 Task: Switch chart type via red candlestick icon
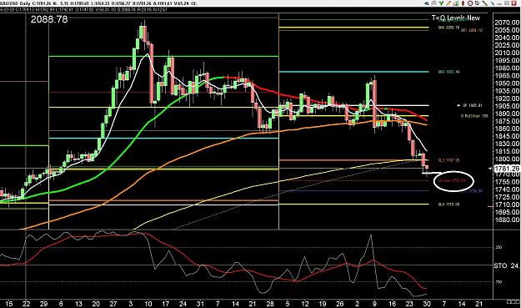[x=463, y=3]
